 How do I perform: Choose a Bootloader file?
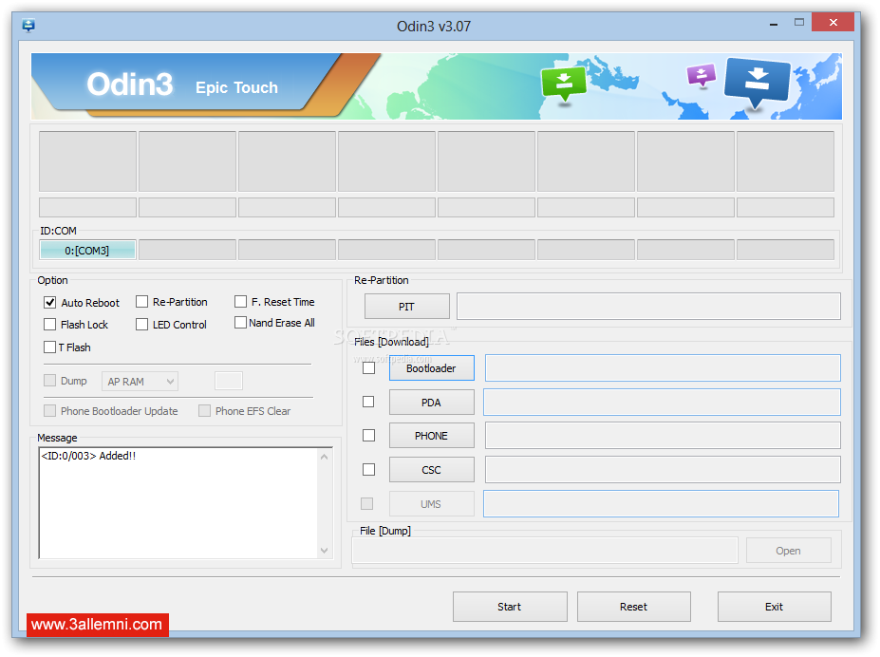pos(431,368)
